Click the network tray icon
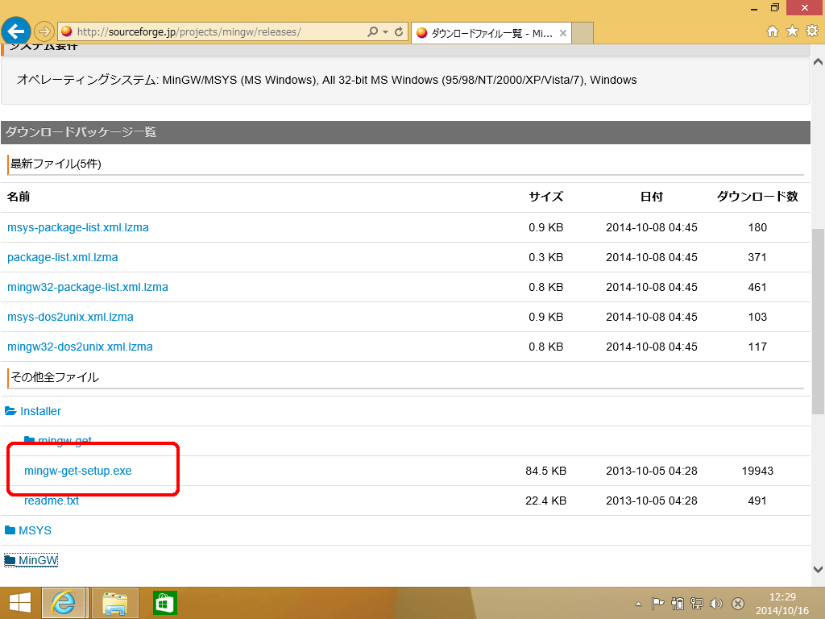The image size is (825, 619). click(697, 604)
